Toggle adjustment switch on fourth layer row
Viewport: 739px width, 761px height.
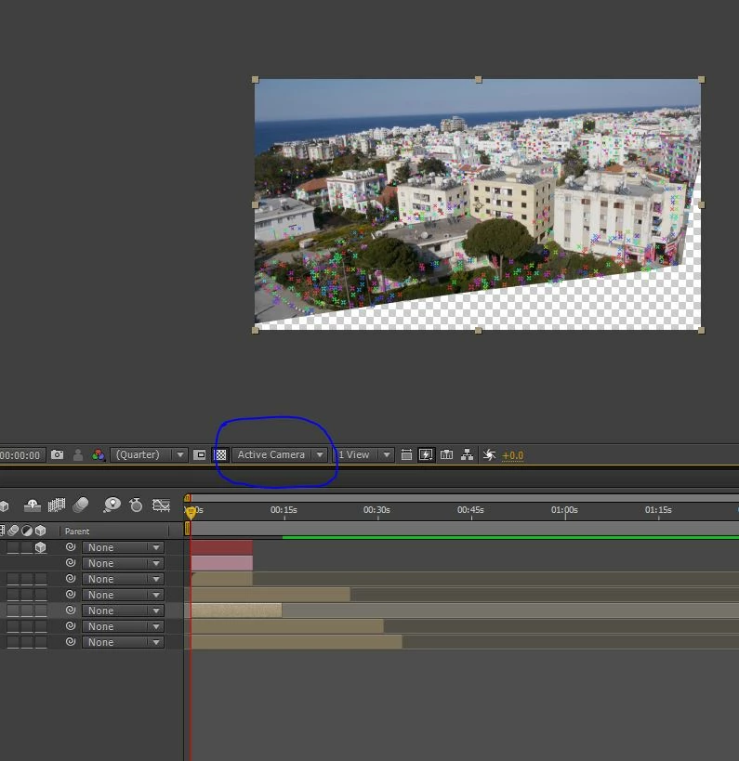(x=27, y=595)
